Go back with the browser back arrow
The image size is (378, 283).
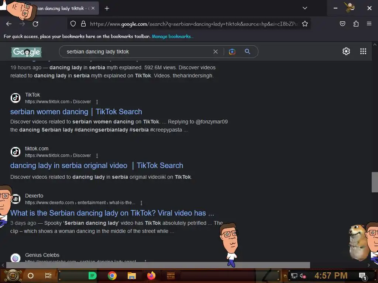9,24
